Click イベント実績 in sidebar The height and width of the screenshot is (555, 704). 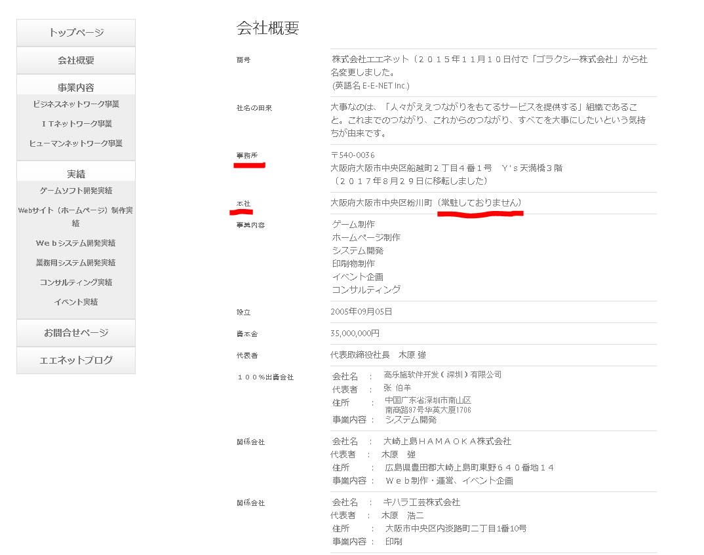(x=76, y=302)
